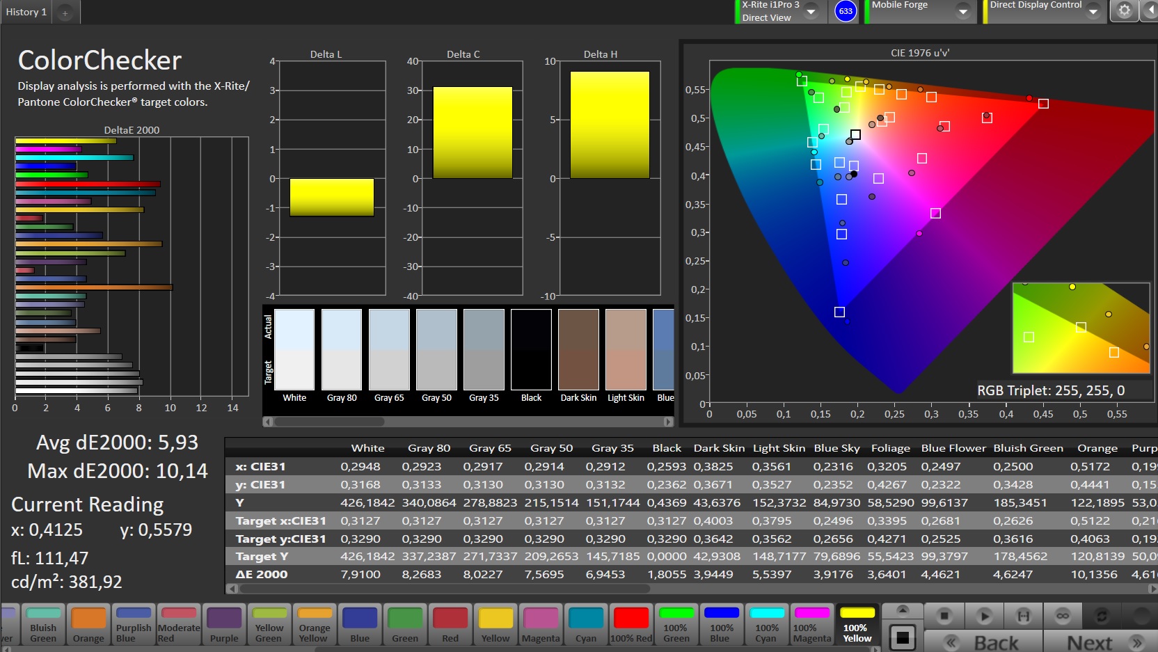Click the stop measurement icon
1158x652 pixels.
click(x=944, y=616)
